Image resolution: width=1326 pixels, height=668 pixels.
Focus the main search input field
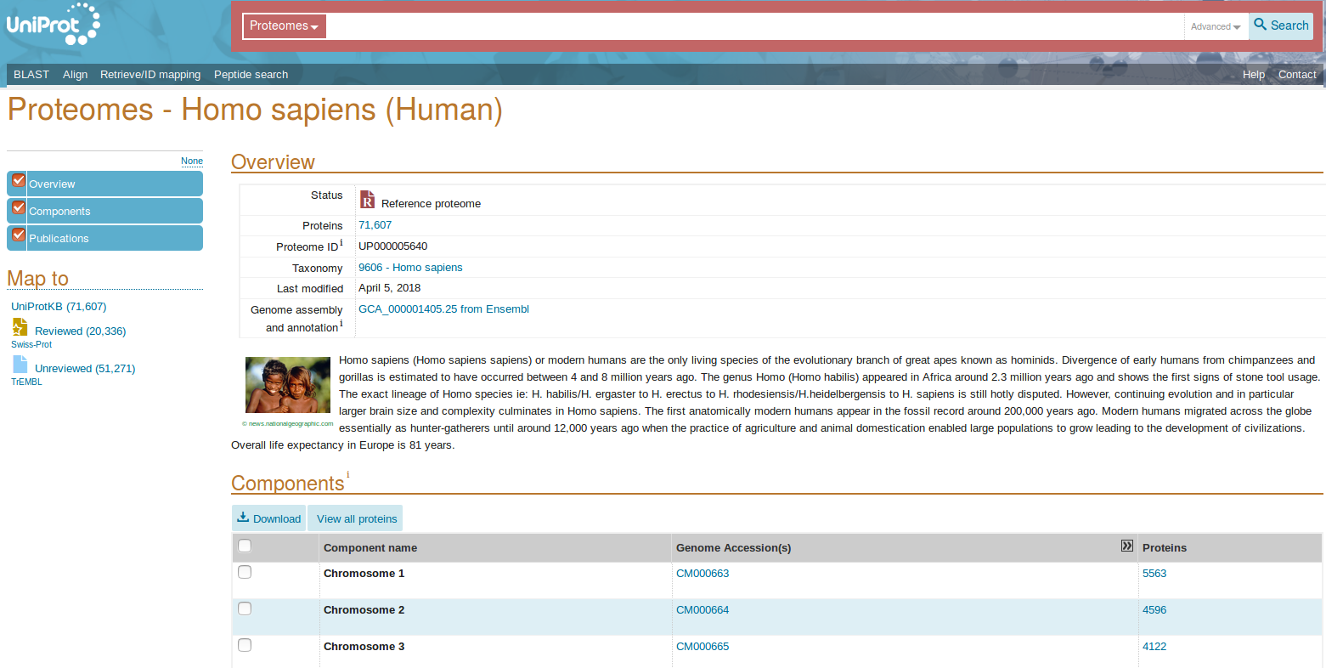[755, 26]
